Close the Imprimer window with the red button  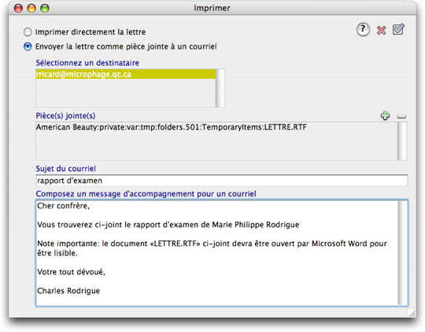tap(18, 9)
